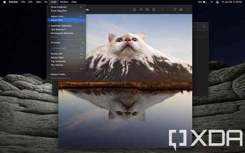
Task: Open the Edit menu
Action: tap(30, 2)
